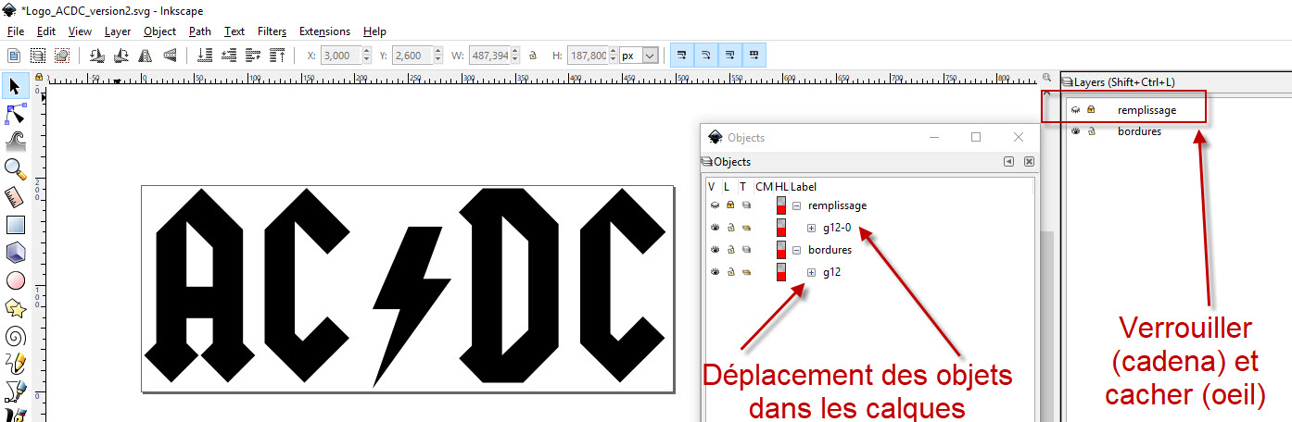Screen dimensions: 1292x422
Task: Click the H height input field
Action: pyautogui.click(x=588, y=56)
